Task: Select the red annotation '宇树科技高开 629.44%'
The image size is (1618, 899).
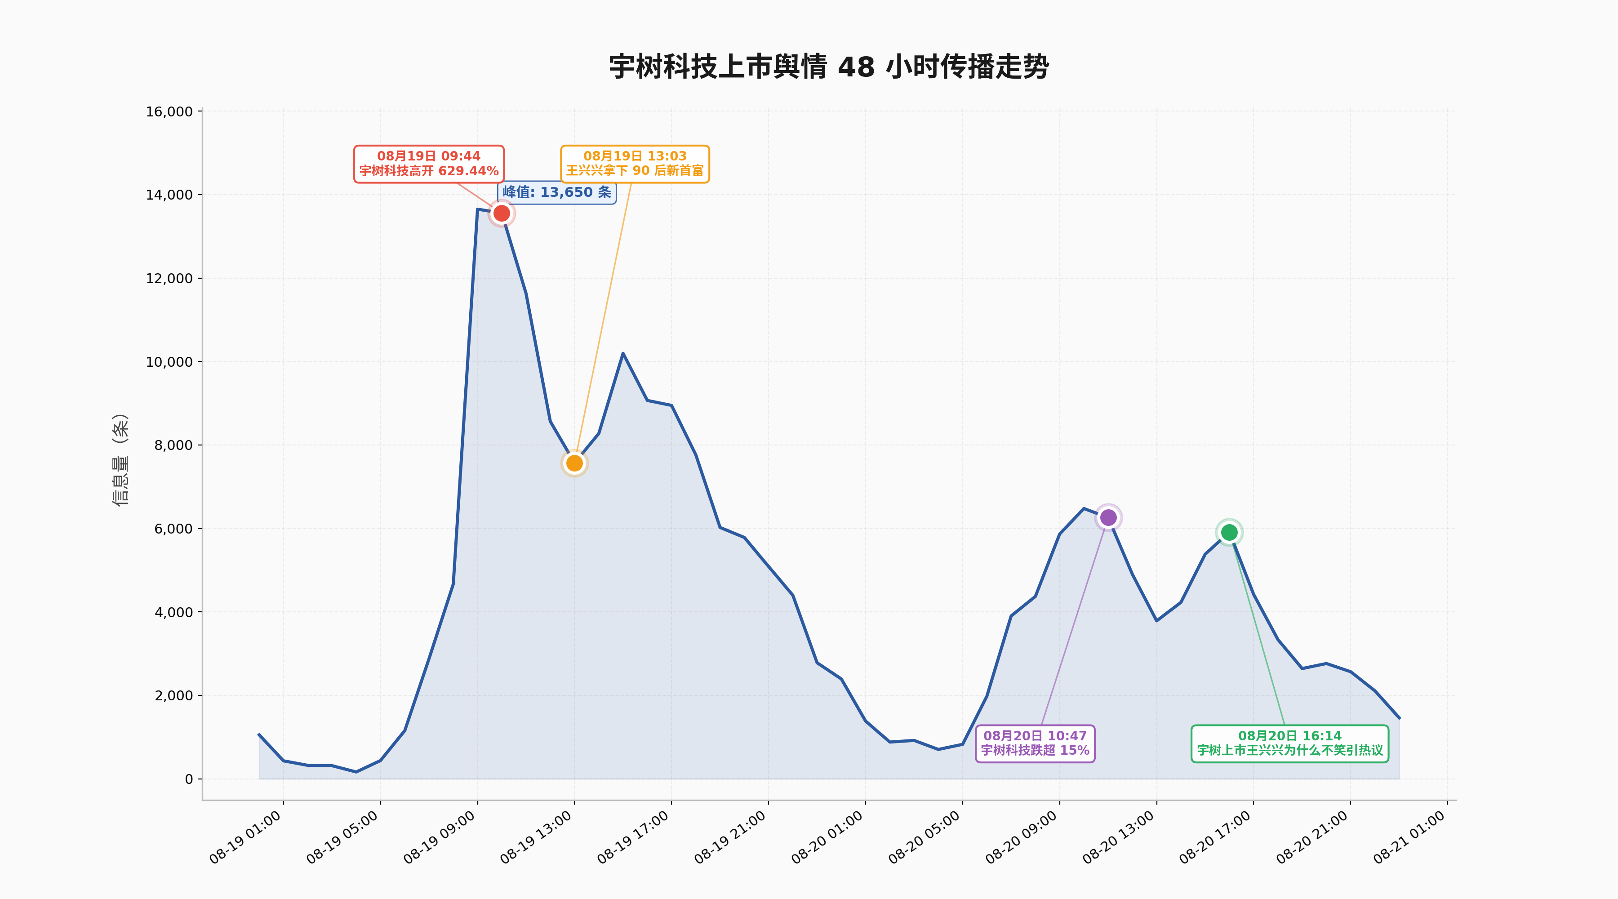Action: point(429,164)
